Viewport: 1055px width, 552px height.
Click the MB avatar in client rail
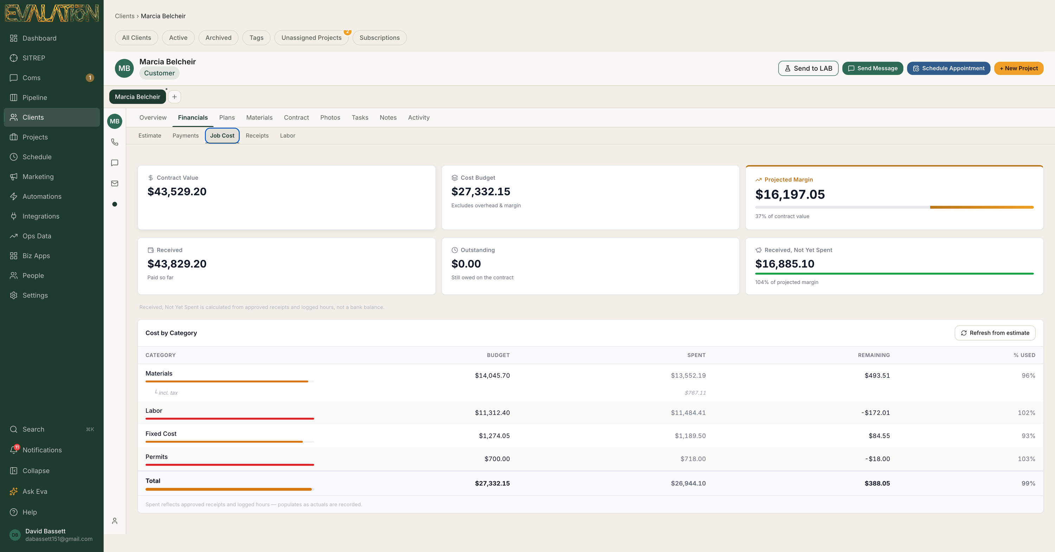click(x=115, y=121)
